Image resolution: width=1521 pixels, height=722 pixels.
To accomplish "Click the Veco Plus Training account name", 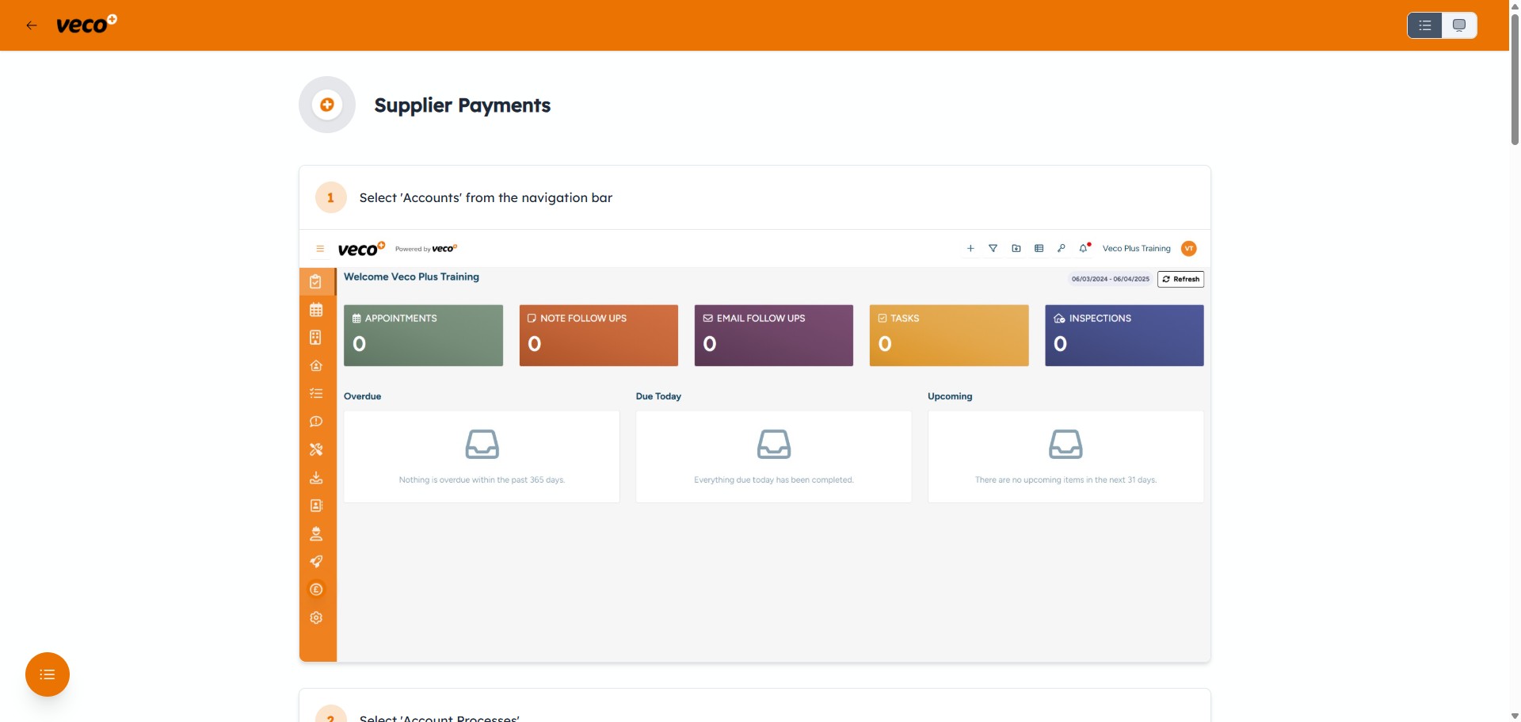I will coord(1136,249).
